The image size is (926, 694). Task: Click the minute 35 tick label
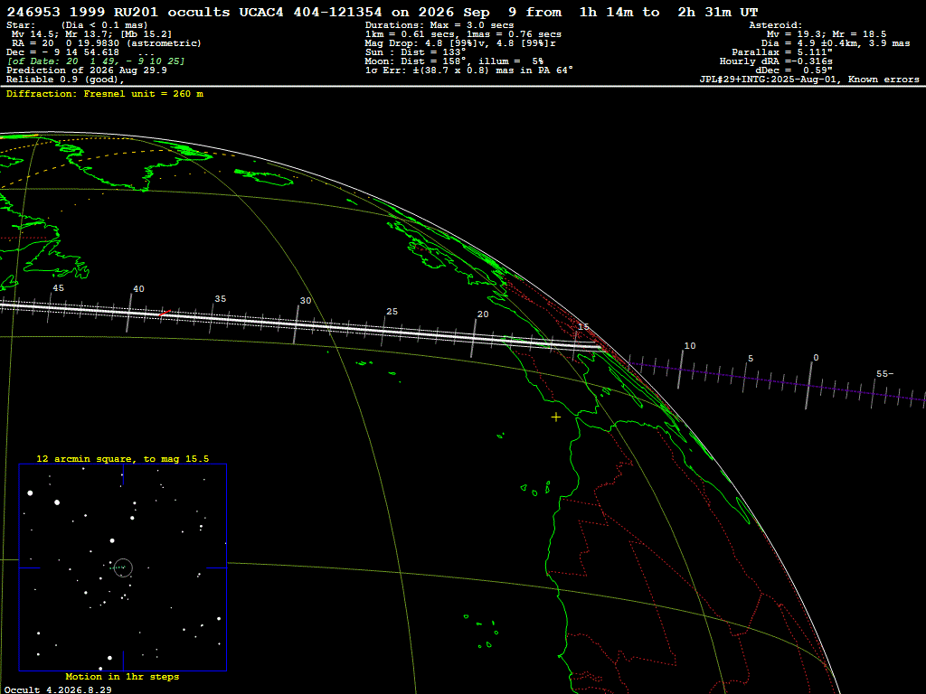coord(221,298)
